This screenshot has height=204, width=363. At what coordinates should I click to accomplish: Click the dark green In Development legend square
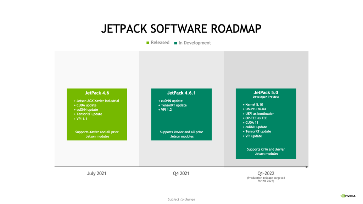coord(176,43)
